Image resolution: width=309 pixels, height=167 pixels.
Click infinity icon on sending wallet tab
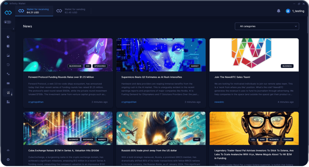point(59,11)
